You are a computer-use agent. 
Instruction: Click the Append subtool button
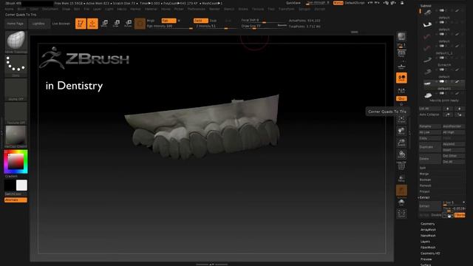click(454, 144)
